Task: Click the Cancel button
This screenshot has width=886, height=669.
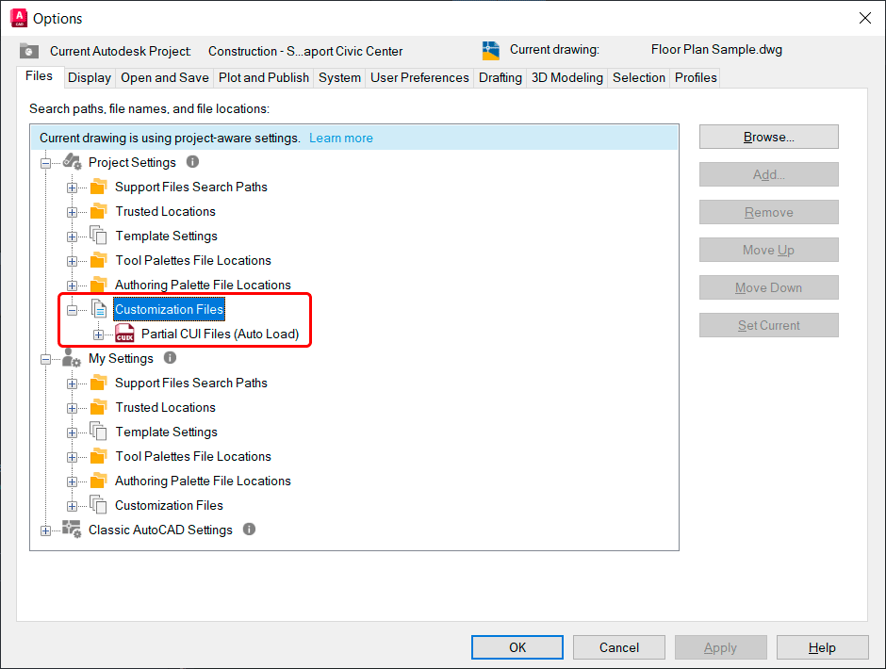Action: tap(618, 647)
